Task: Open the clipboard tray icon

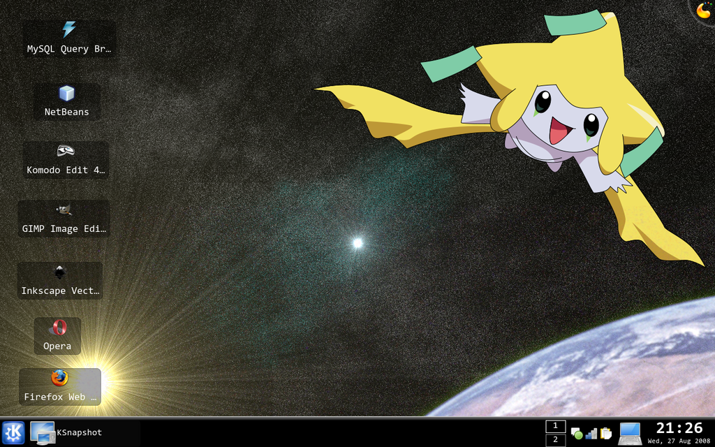Action: pos(606,433)
